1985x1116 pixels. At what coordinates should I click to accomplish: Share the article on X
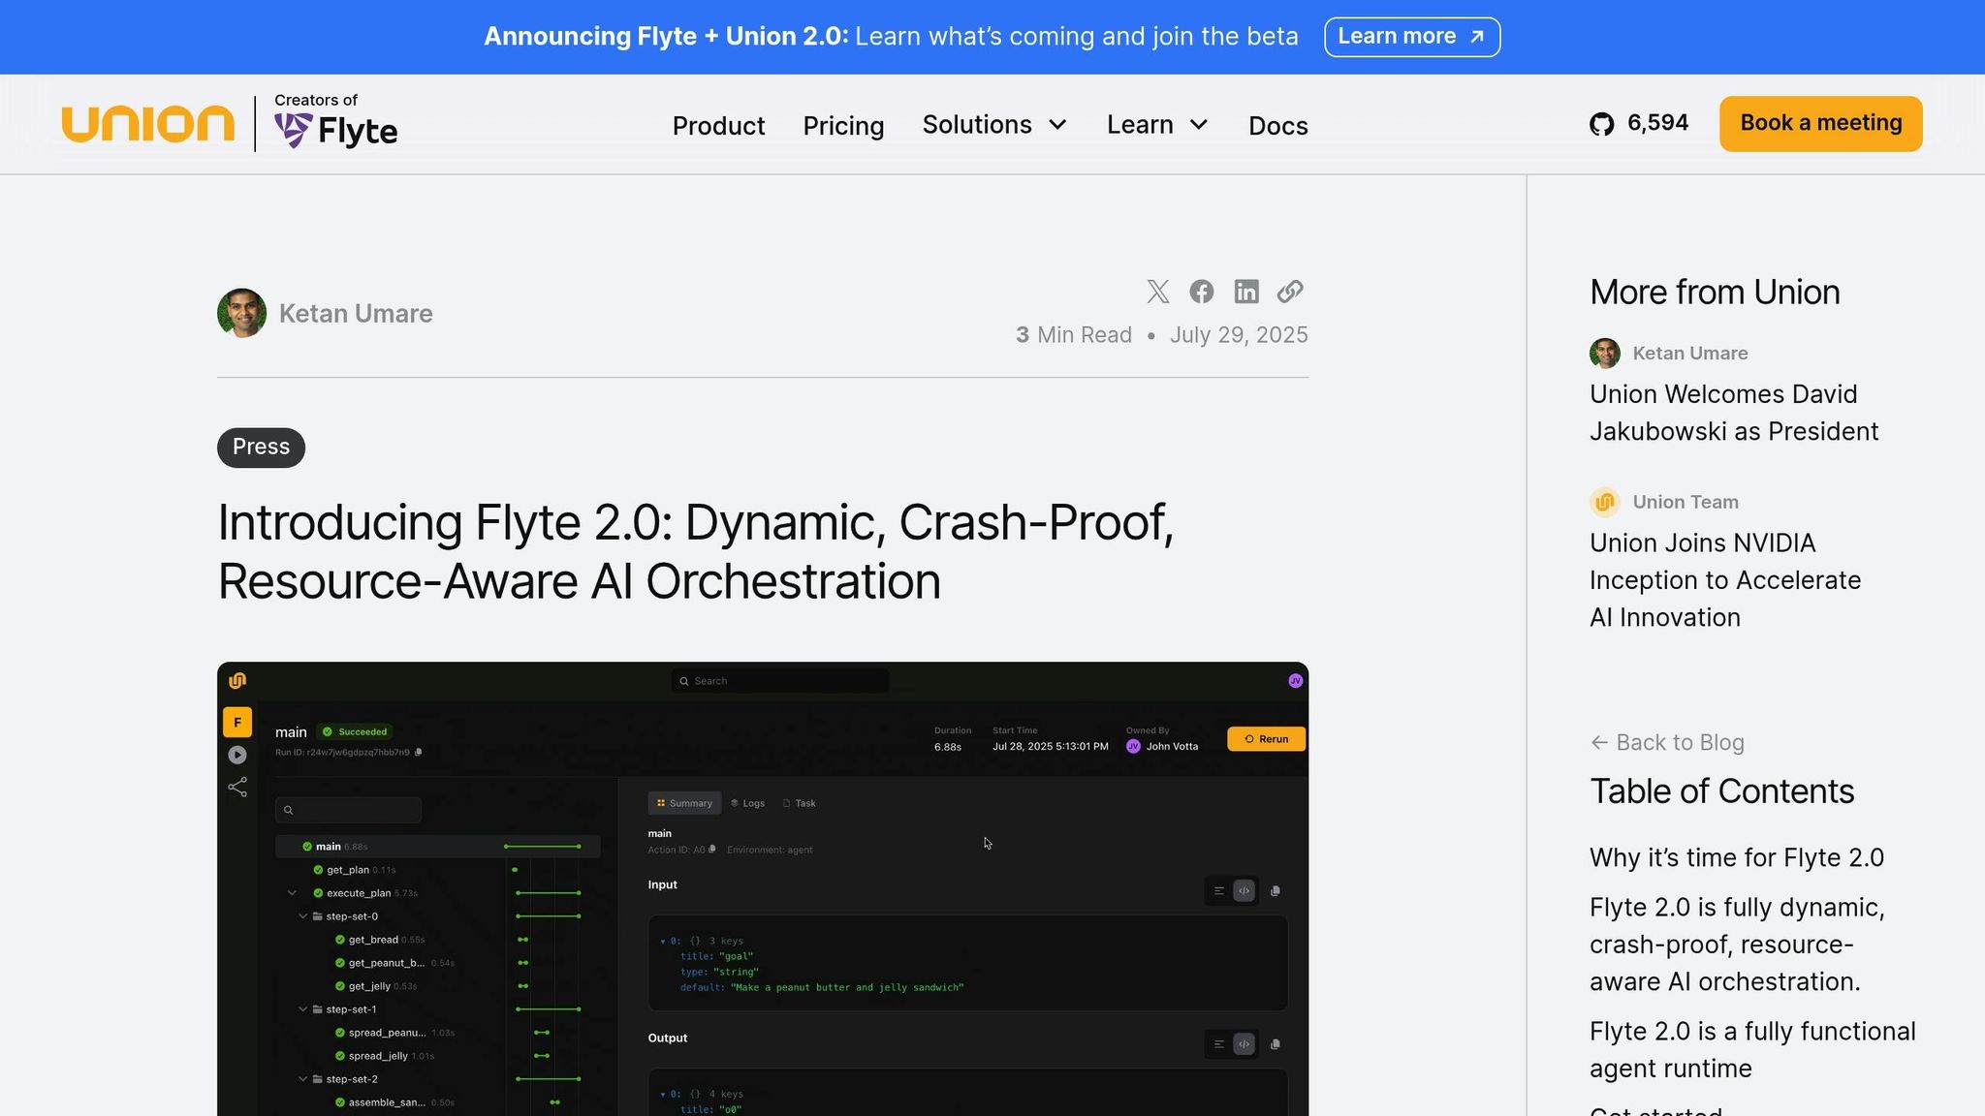[1158, 292]
